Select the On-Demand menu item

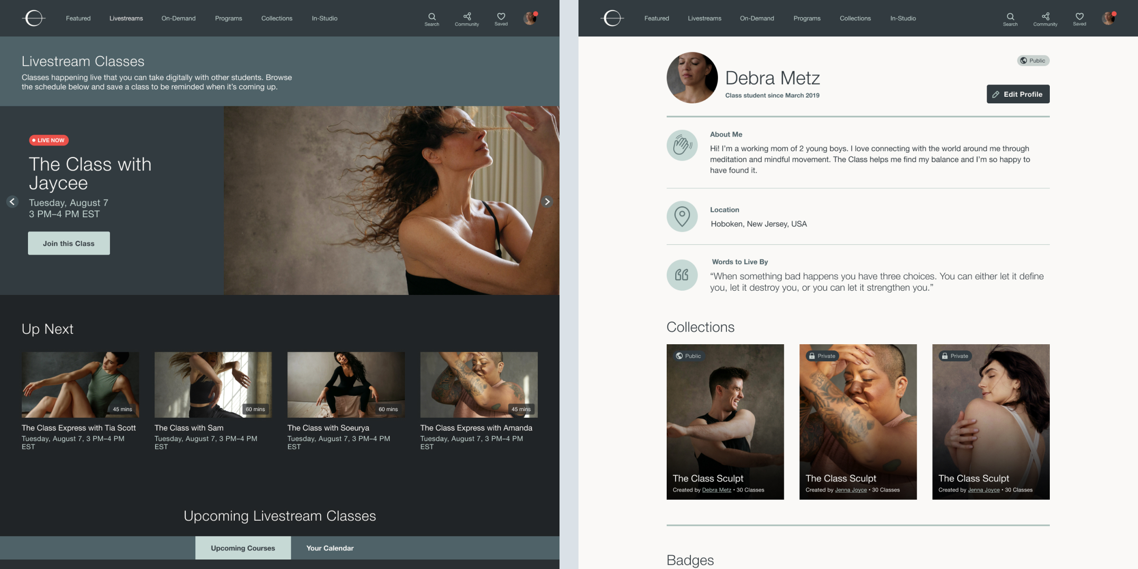tap(179, 18)
